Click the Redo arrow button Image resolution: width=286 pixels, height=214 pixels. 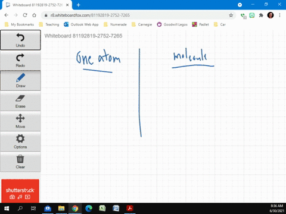[x=20, y=60]
